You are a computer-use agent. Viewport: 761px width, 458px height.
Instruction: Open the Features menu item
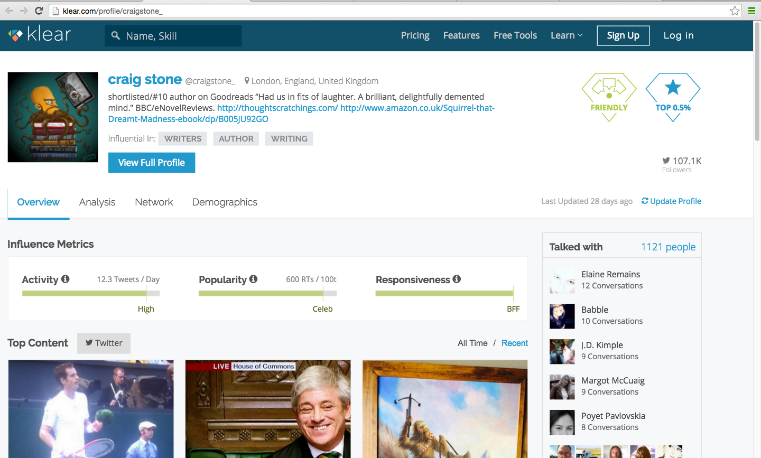461,35
